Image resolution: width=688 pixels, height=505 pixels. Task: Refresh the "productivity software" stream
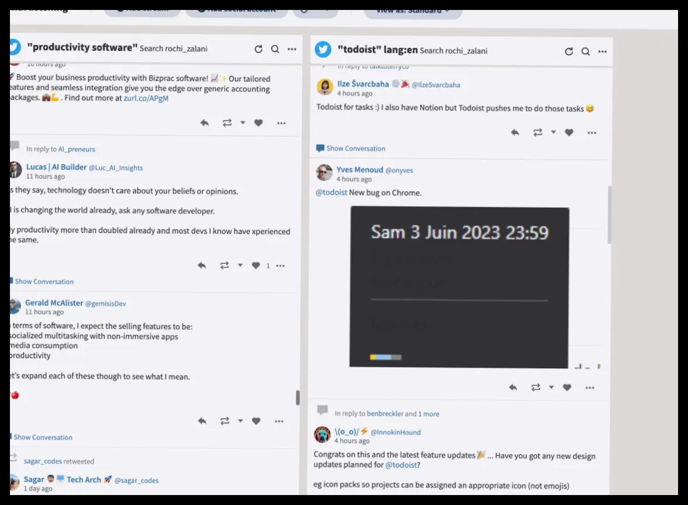click(259, 49)
